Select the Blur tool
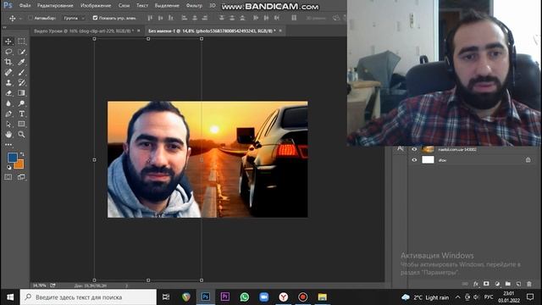 tap(8, 103)
